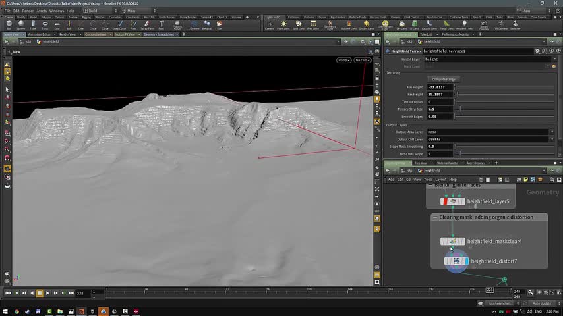Screen dimensions: 563x316
Task: Switch to the Geometry Spreadsheet tab
Action: coord(158,34)
